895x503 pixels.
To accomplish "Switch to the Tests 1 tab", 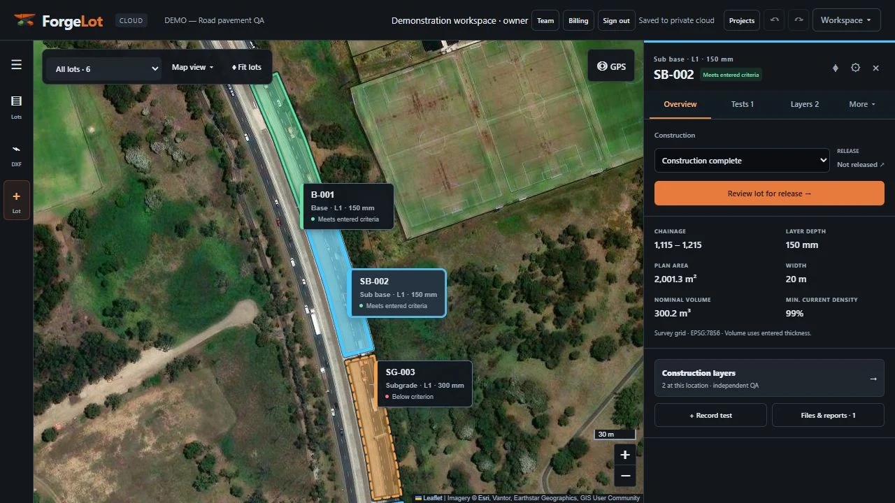I will pos(742,104).
